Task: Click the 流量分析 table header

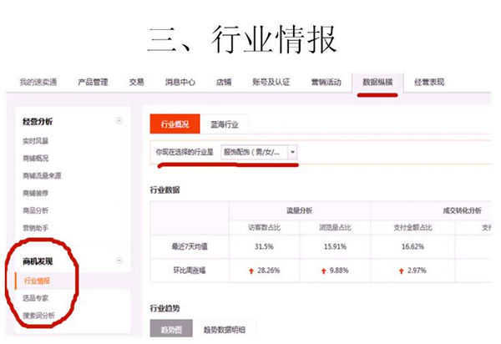Action: (300, 210)
